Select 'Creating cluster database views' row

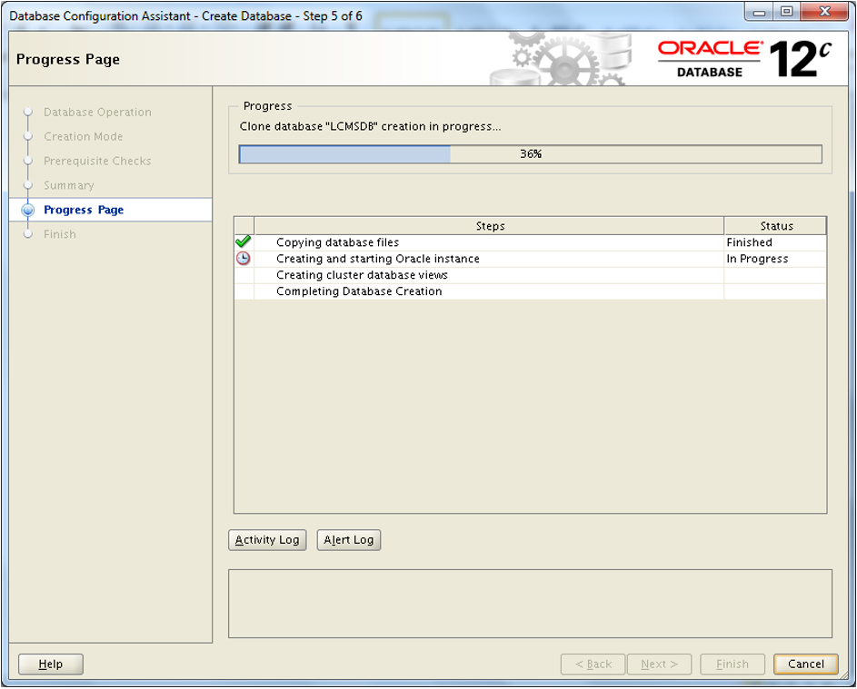(x=530, y=275)
